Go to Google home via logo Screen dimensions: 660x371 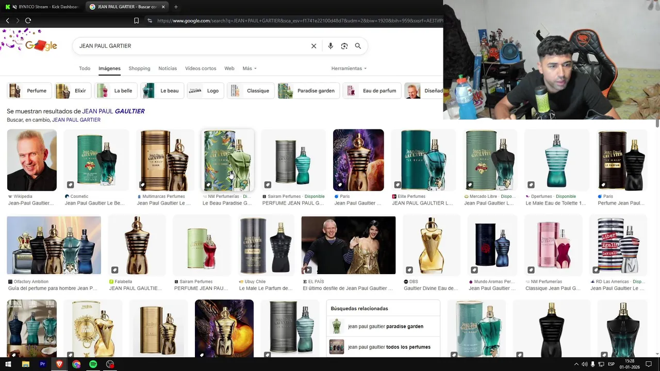point(41,45)
